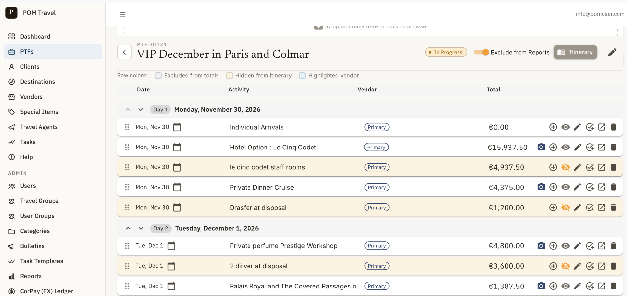Expand Day 2 with down chevron

[x=141, y=228]
